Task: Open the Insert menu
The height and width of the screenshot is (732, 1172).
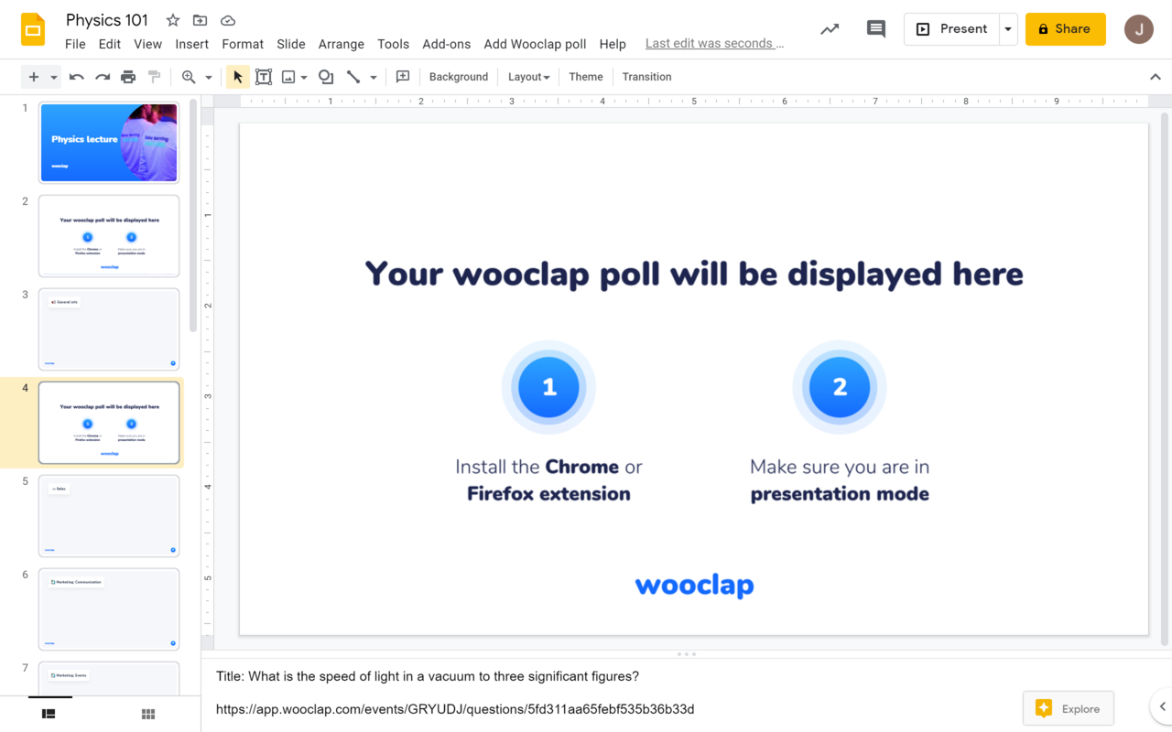Action: pos(191,43)
